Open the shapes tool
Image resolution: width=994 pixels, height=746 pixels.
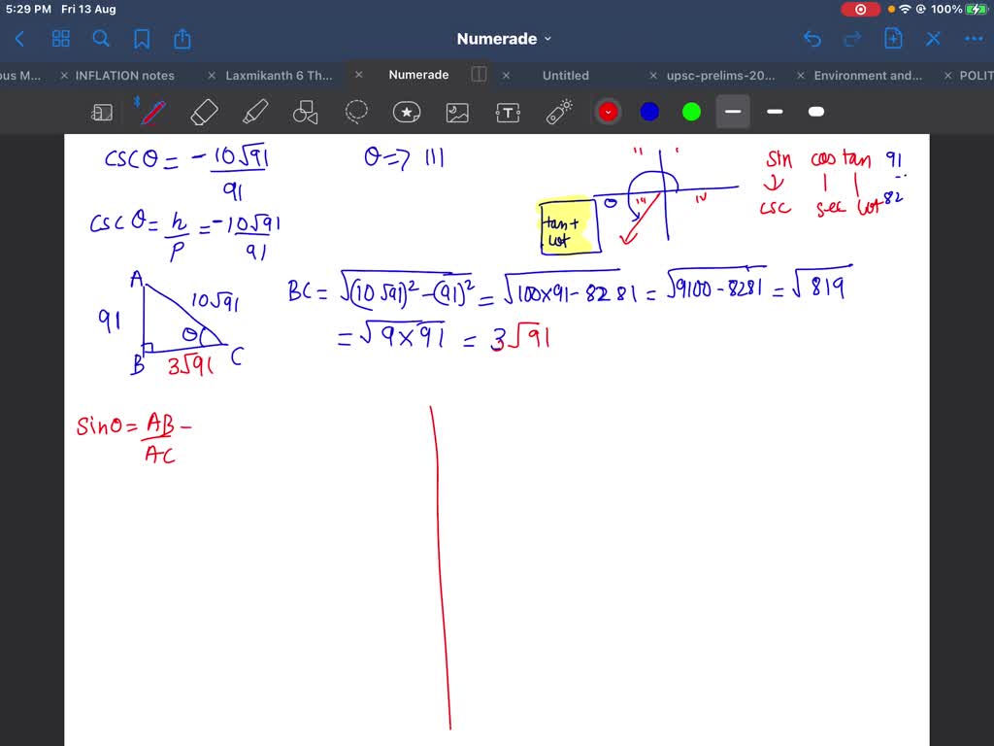pyautogui.click(x=306, y=111)
